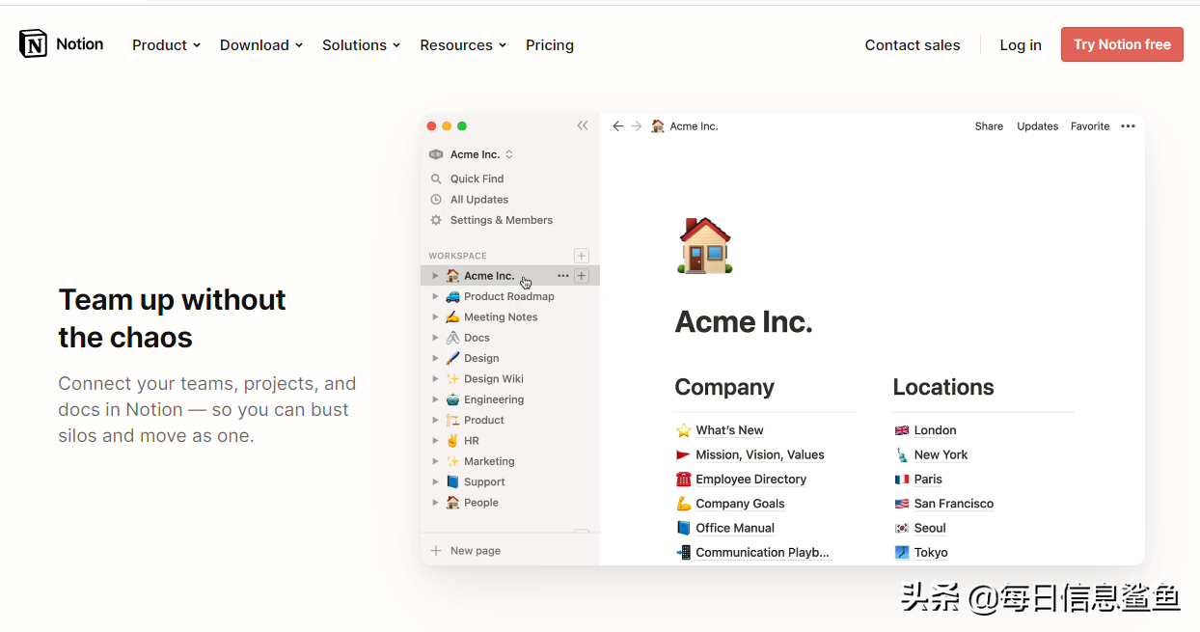
Task: Click the Notion logo icon
Action: point(33,43)
